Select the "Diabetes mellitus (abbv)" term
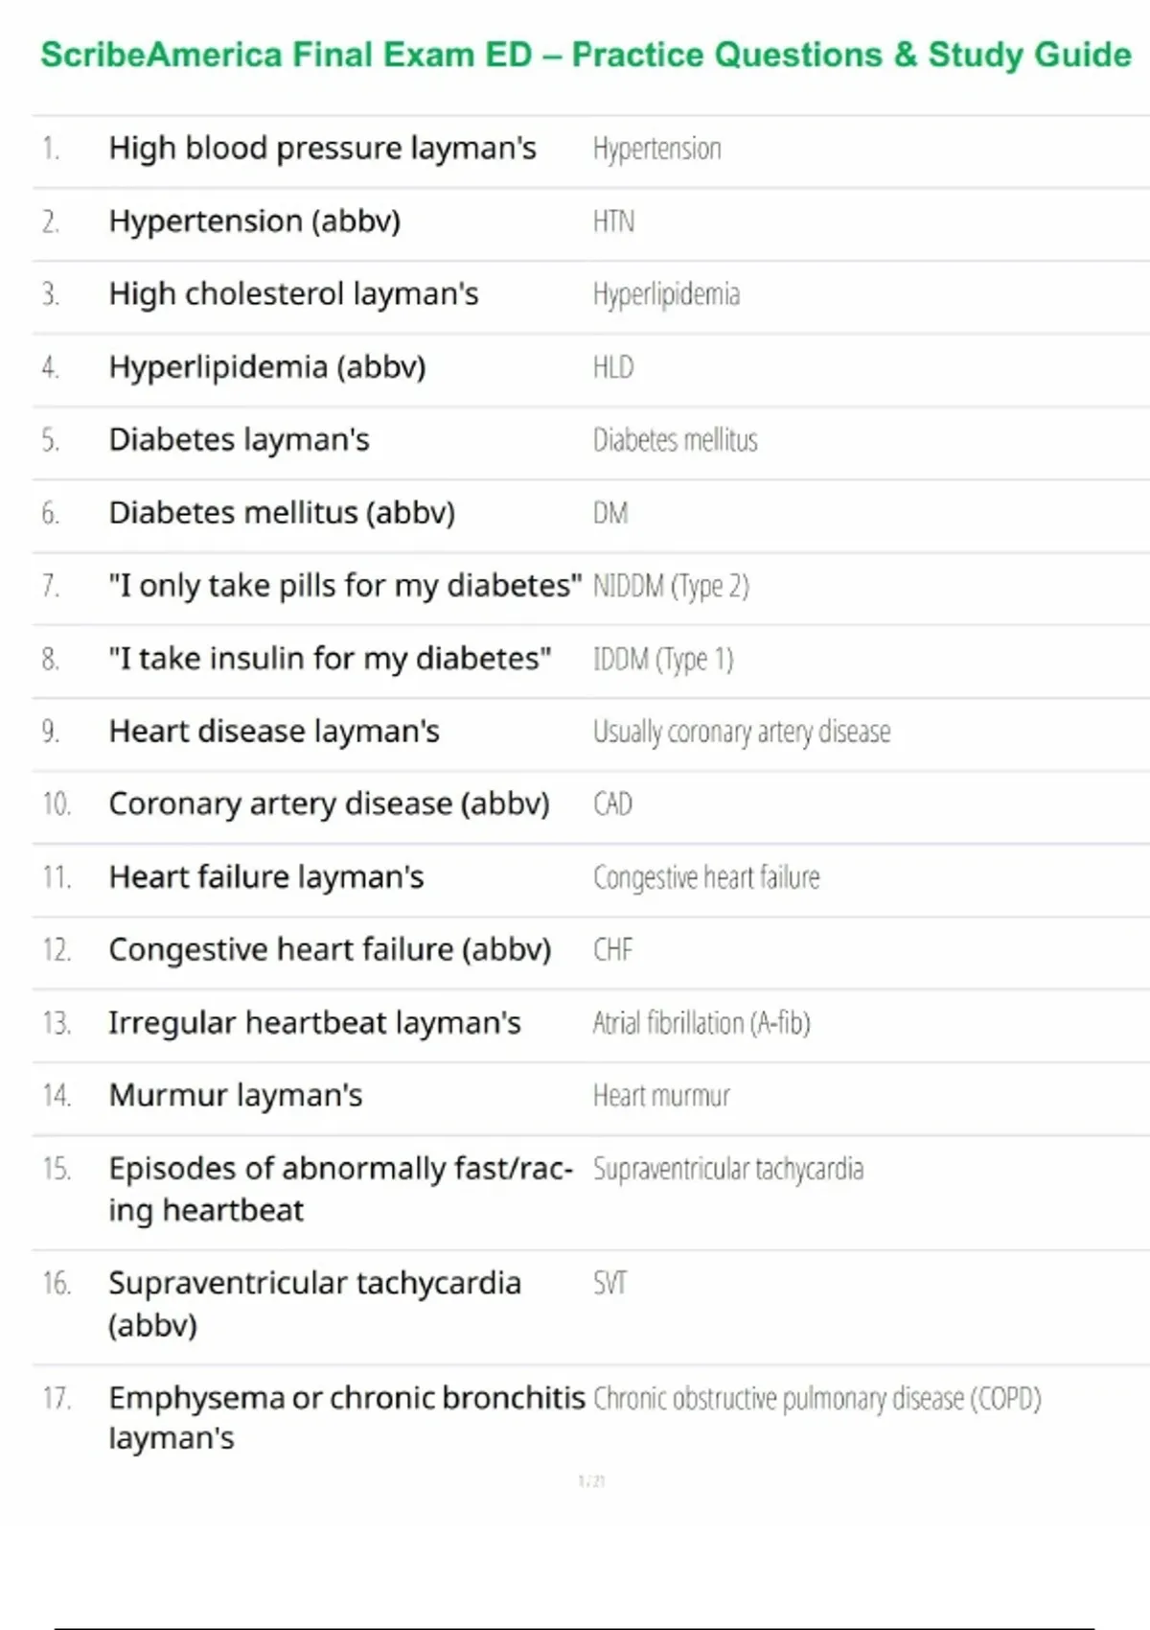 click(x=282, y=513)
